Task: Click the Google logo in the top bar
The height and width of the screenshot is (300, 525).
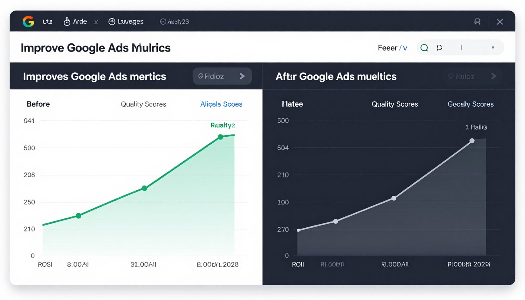Action: [28, 22]
